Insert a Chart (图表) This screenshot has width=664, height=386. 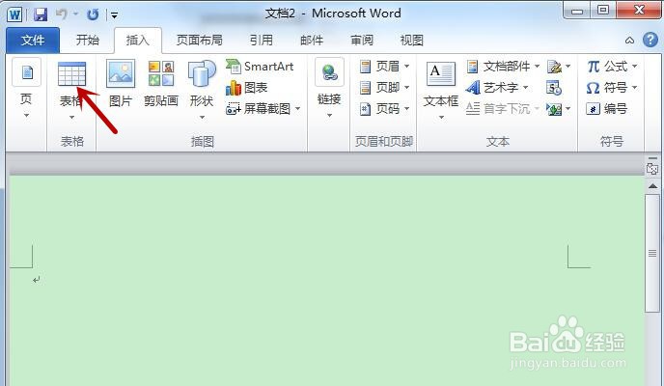246,88
